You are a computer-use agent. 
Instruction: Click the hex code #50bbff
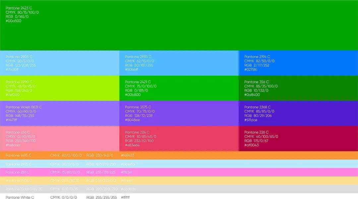click(x=132, y=69)
